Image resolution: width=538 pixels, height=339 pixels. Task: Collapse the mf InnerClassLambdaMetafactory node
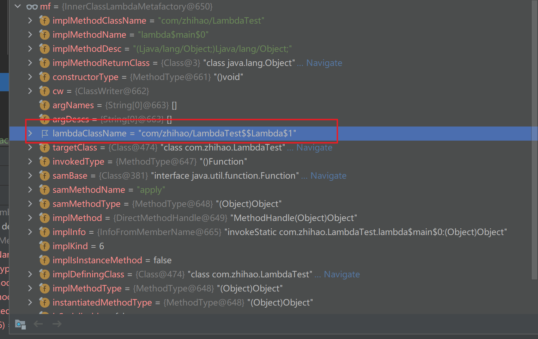[x=18, y=7]
